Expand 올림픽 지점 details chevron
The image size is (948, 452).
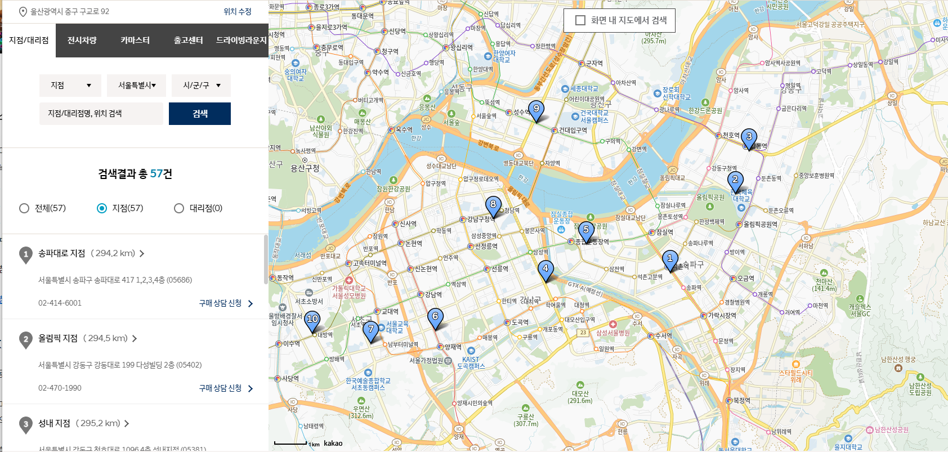pos(135,338)
